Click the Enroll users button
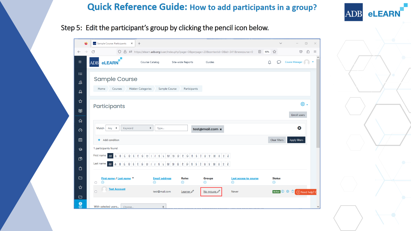Image resolution: width=411 pixels, height=231 pixels. coord(298,115)
